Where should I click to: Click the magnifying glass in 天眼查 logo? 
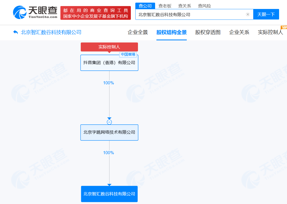click(x=19, y=12)
